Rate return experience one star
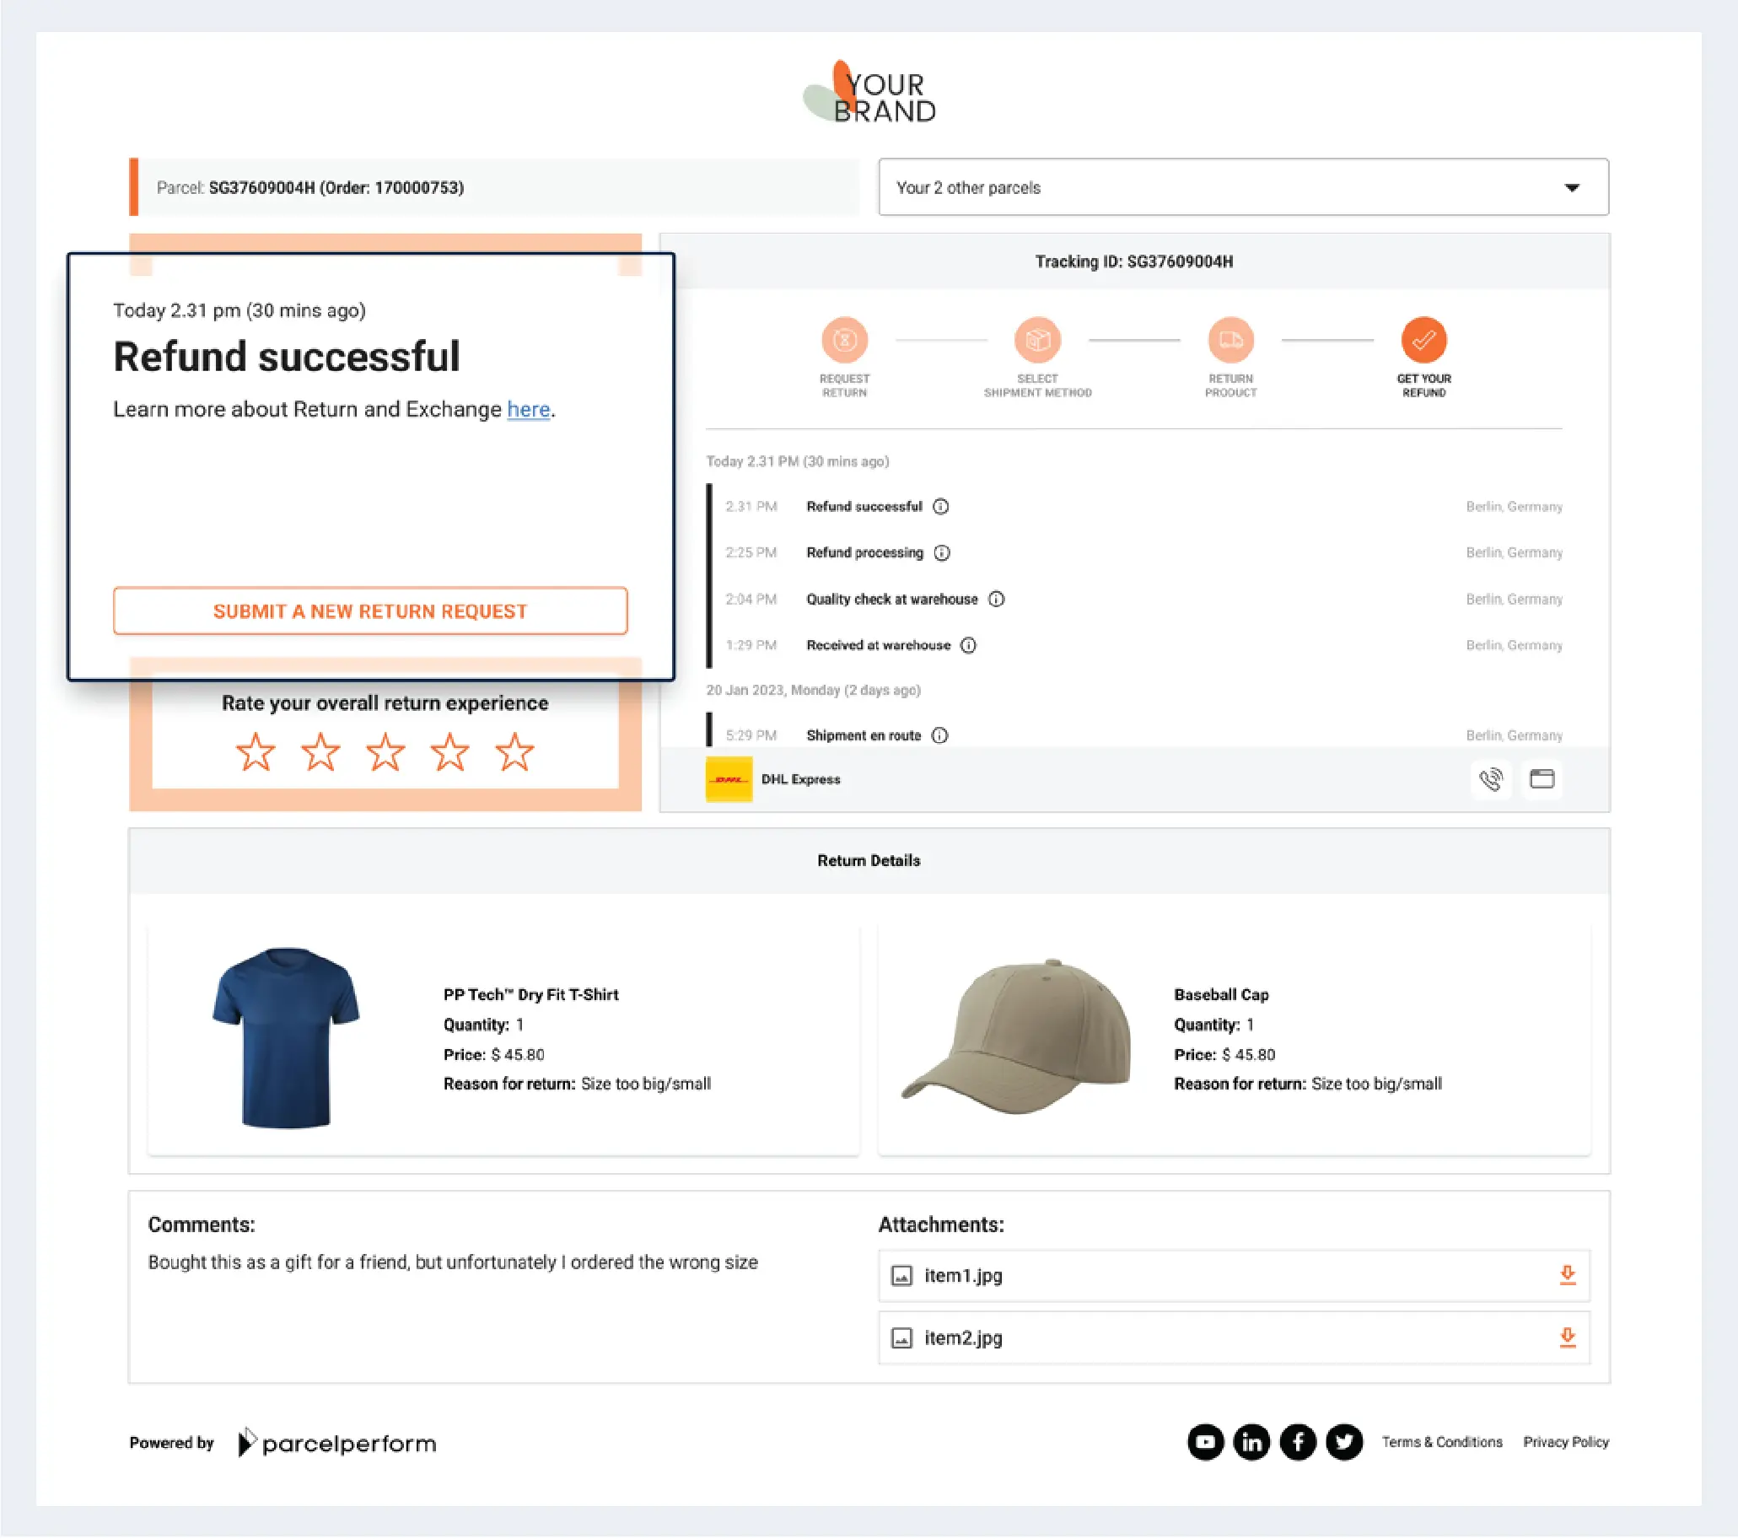This screenshot has width=1738, height=1539. (x=255, y=752)
